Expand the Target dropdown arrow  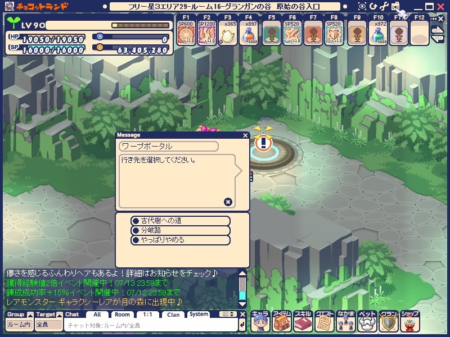click(60, 315)
